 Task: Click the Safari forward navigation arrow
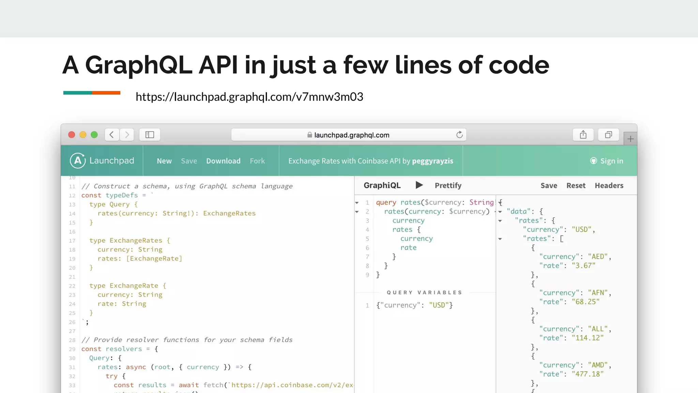coord(127,135)
